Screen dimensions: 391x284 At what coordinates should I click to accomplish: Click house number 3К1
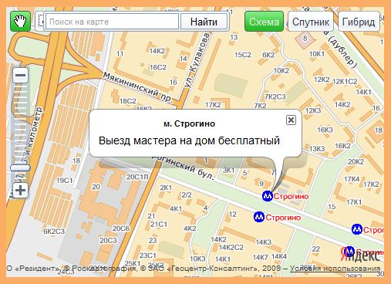click(x=228, y=171)
